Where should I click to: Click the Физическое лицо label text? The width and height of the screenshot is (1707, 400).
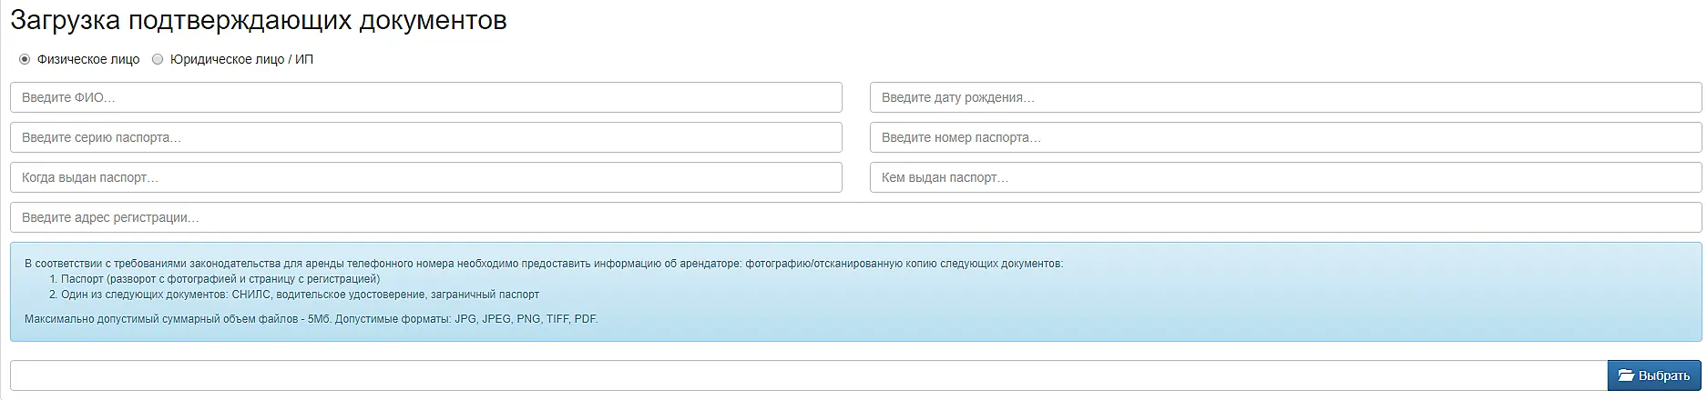coord(88,59)
